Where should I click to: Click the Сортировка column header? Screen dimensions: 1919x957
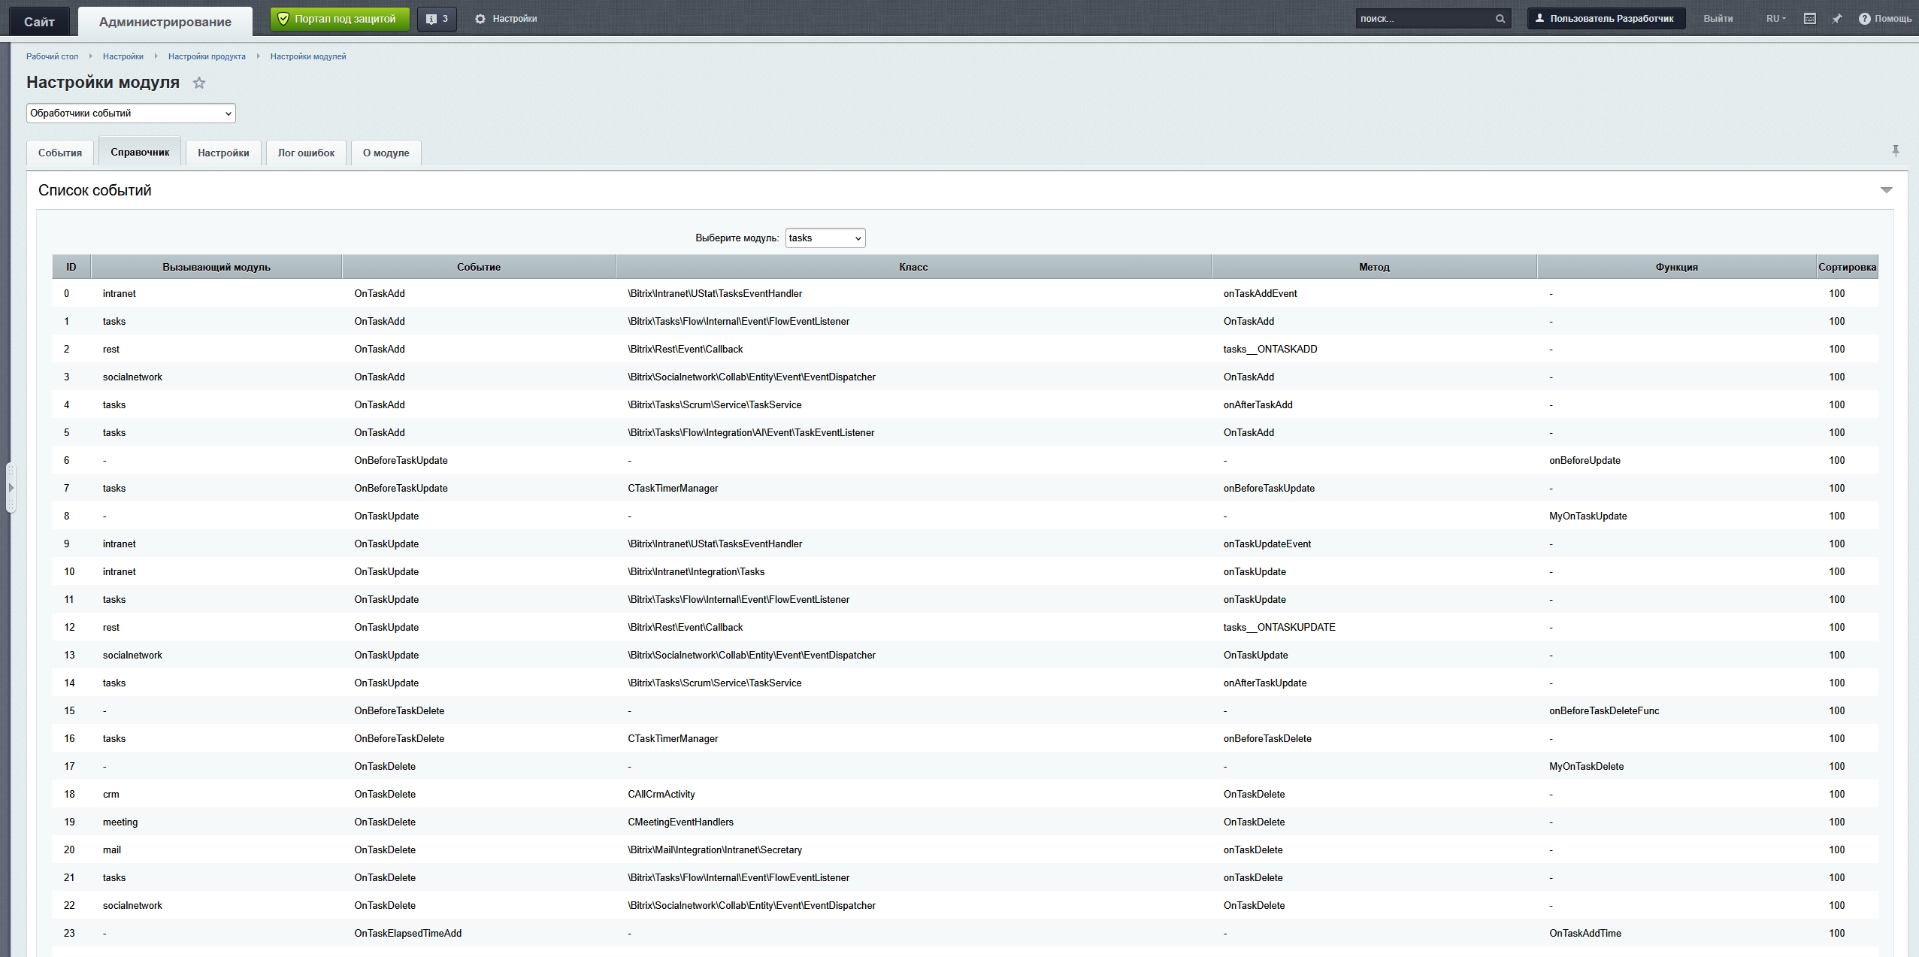click(1847, 267)
